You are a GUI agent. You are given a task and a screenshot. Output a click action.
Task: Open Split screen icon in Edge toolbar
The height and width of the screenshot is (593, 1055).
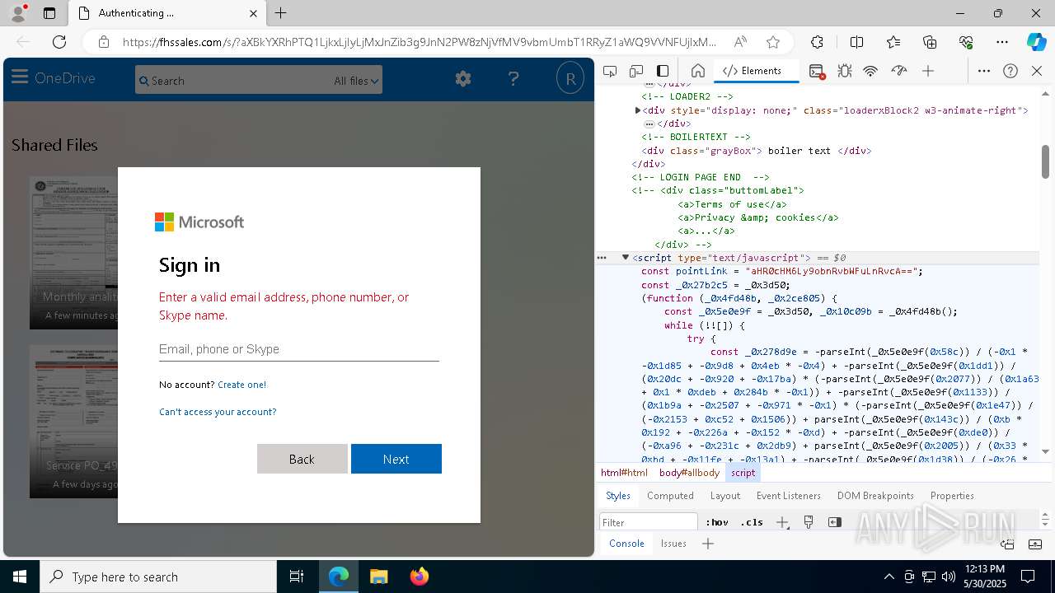pyautogui.click(x=856, y=42)
